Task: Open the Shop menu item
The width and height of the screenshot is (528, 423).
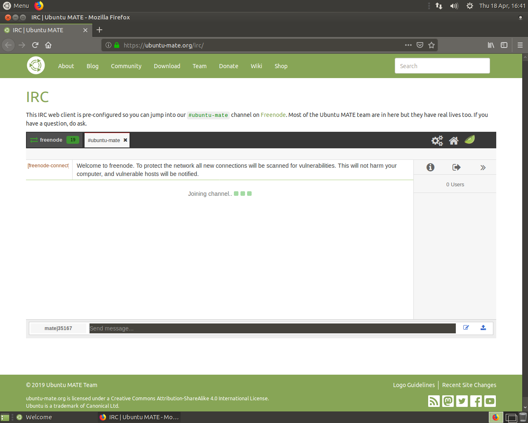Action: 281,66
